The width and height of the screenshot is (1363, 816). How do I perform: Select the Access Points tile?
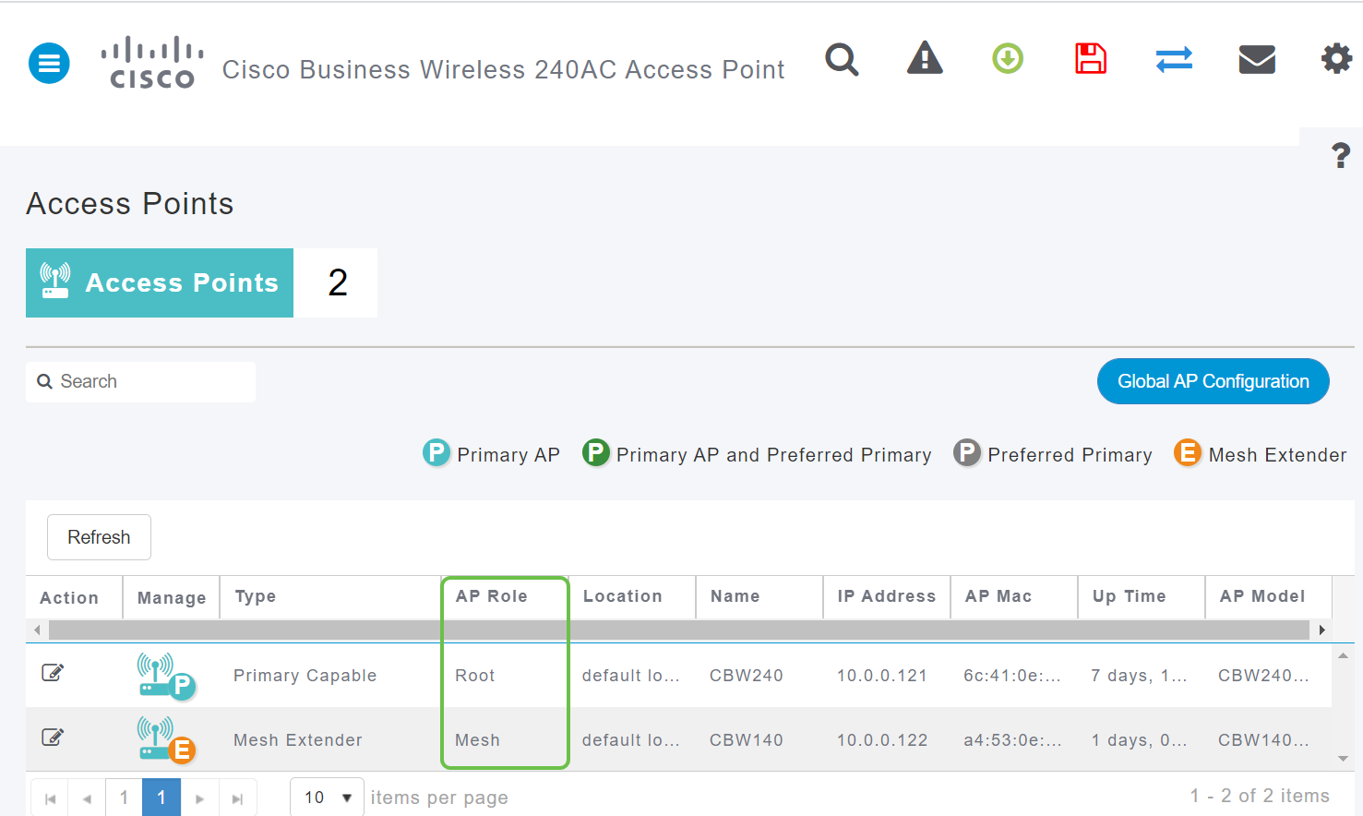tap(160, 282)
